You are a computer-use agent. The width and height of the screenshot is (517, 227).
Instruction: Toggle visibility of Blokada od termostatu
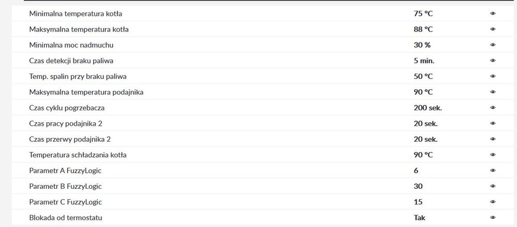(493, 218)
